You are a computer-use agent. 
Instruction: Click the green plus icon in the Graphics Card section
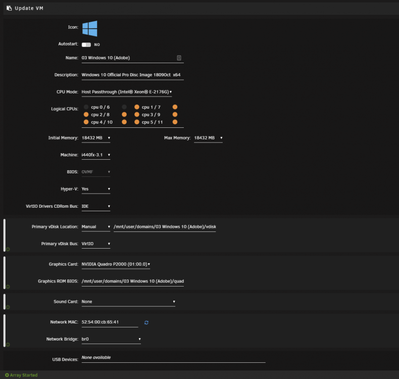click(x=8, y=287)
